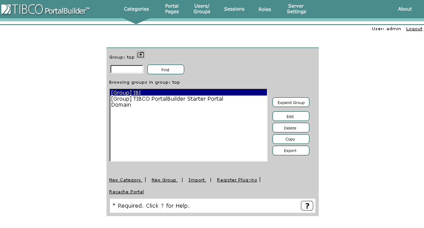Image resolution: width=424 pixels, height=228 pixels.
Task: Log out via the Logout link
Action: point(414,29)
